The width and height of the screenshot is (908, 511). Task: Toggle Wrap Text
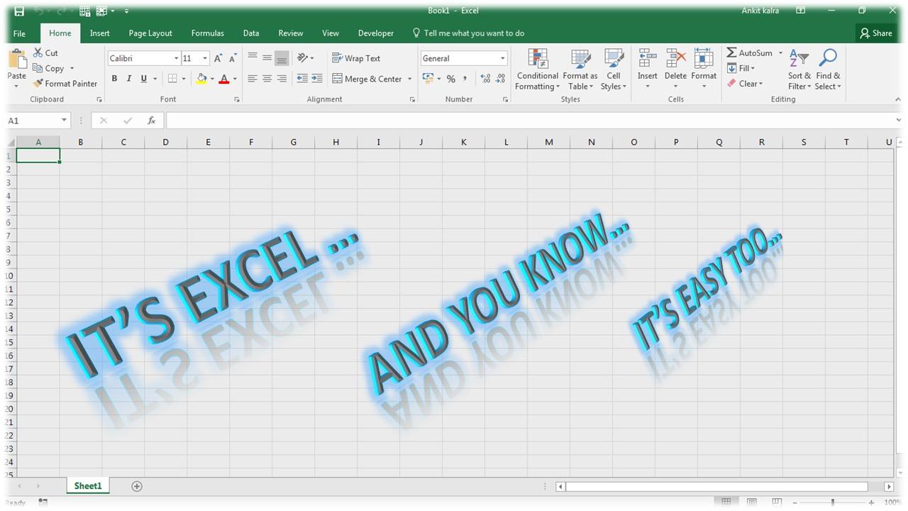tap(356, 58)
